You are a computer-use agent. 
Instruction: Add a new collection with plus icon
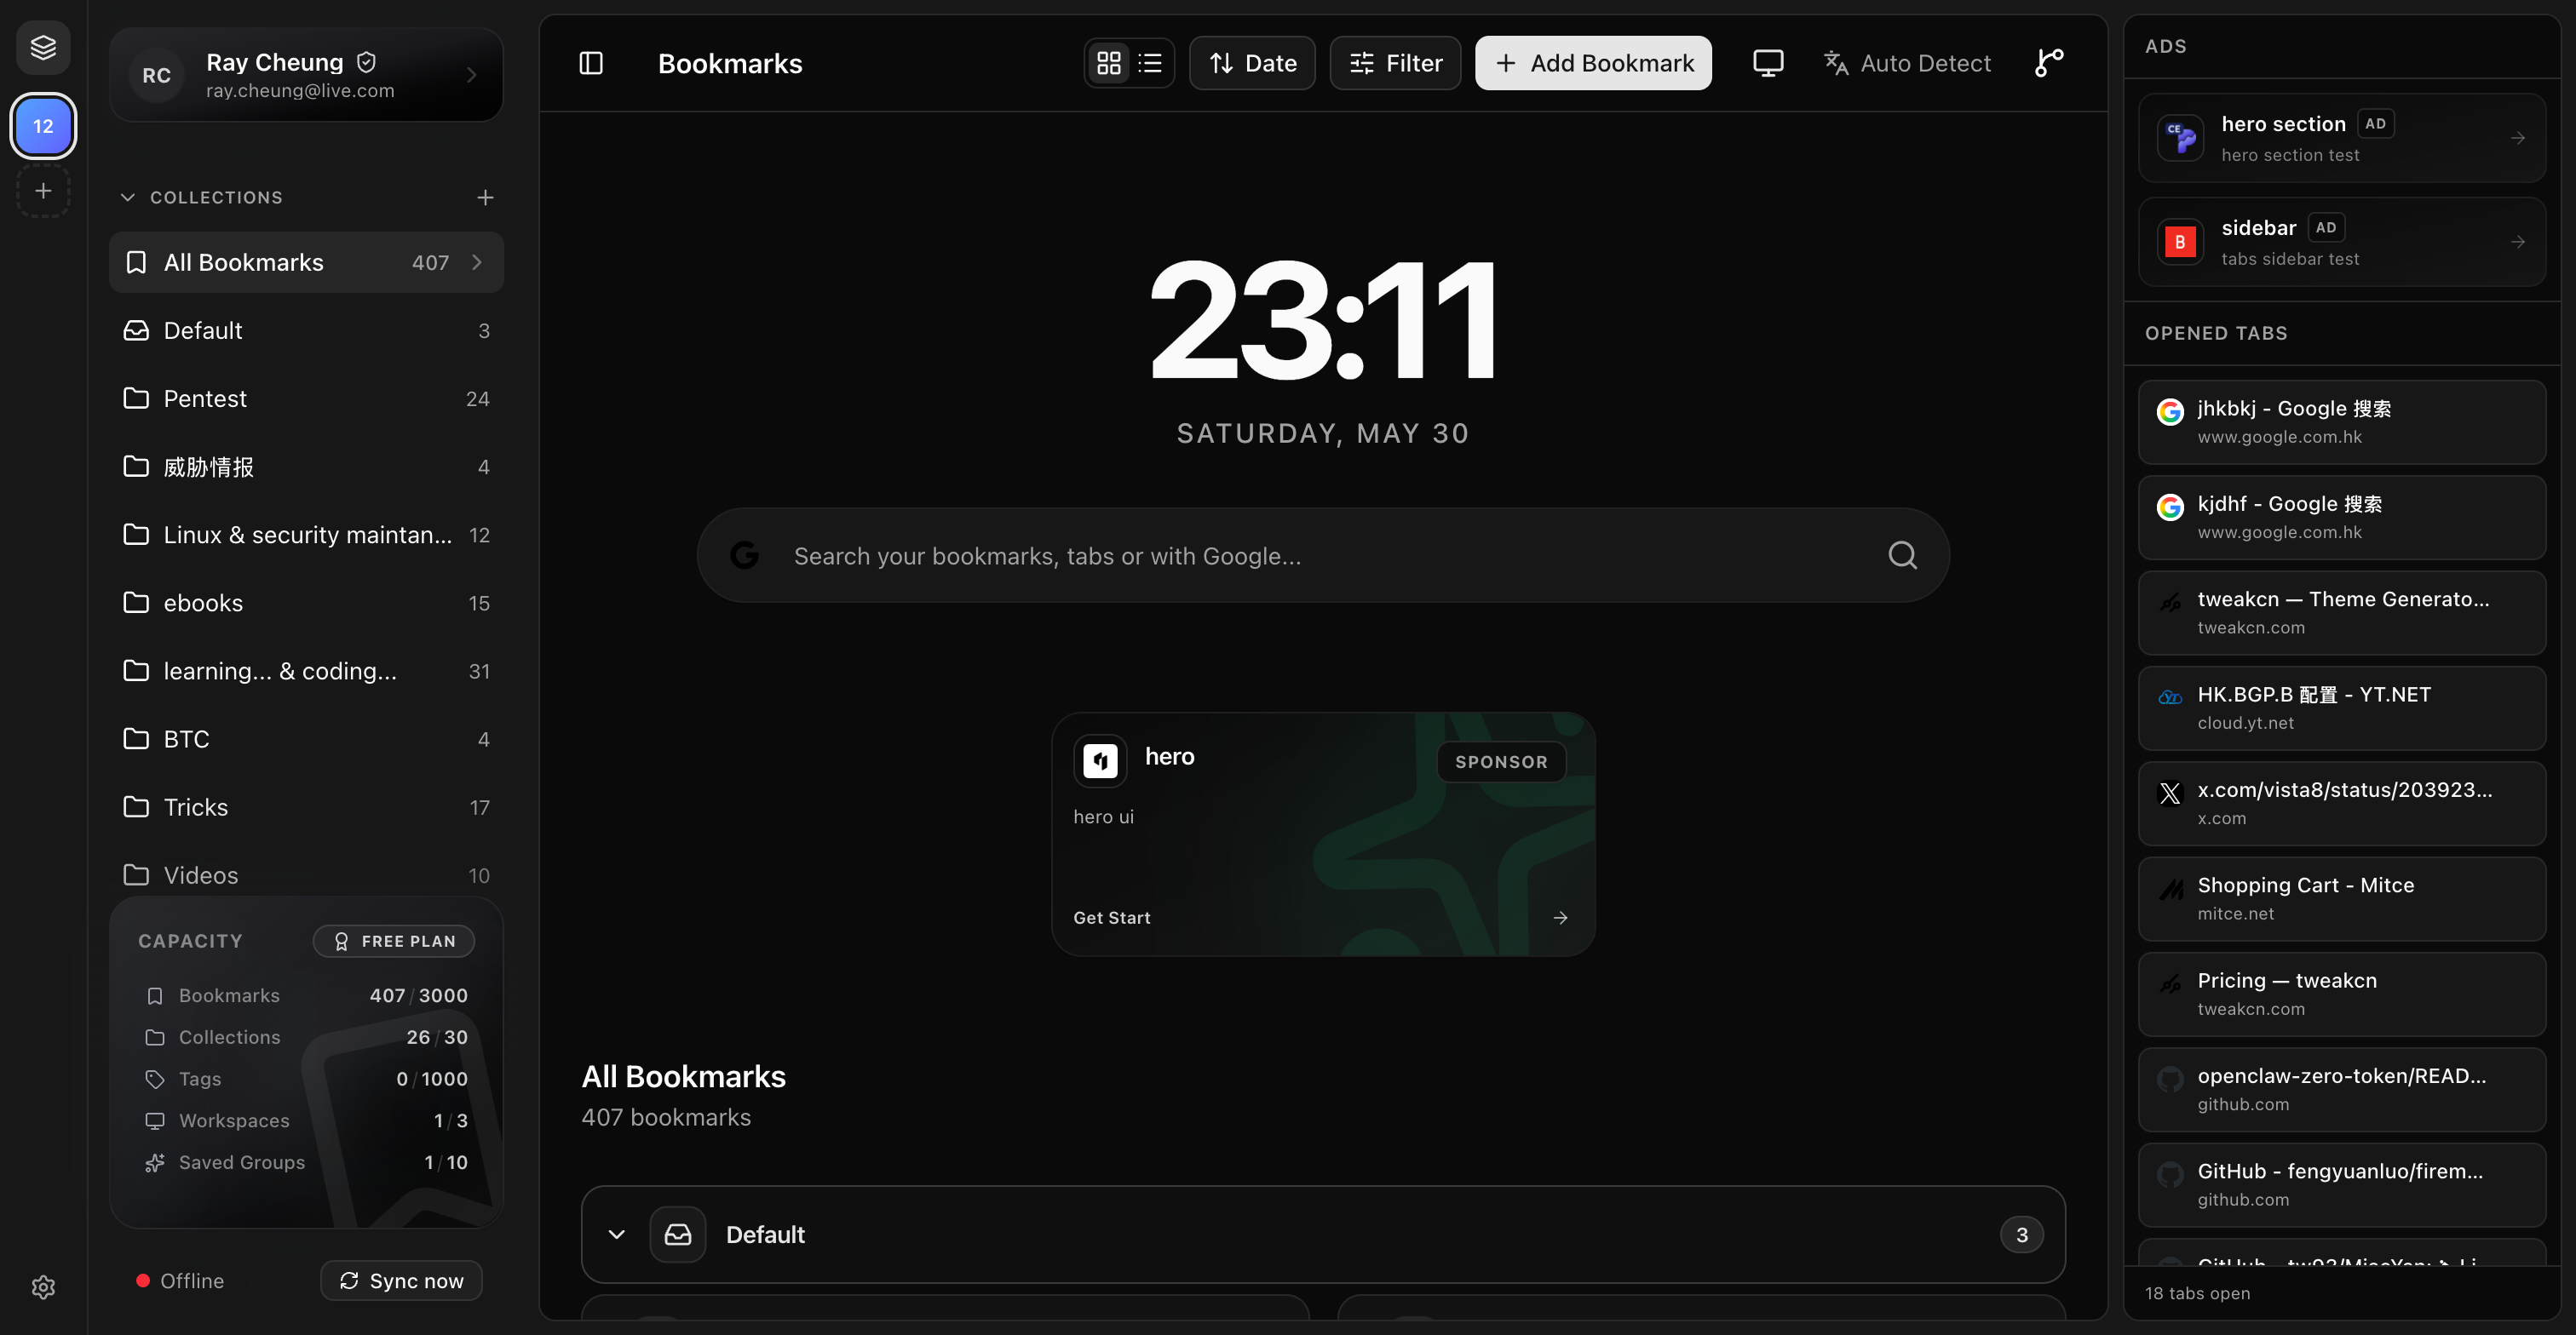point(485,197)
